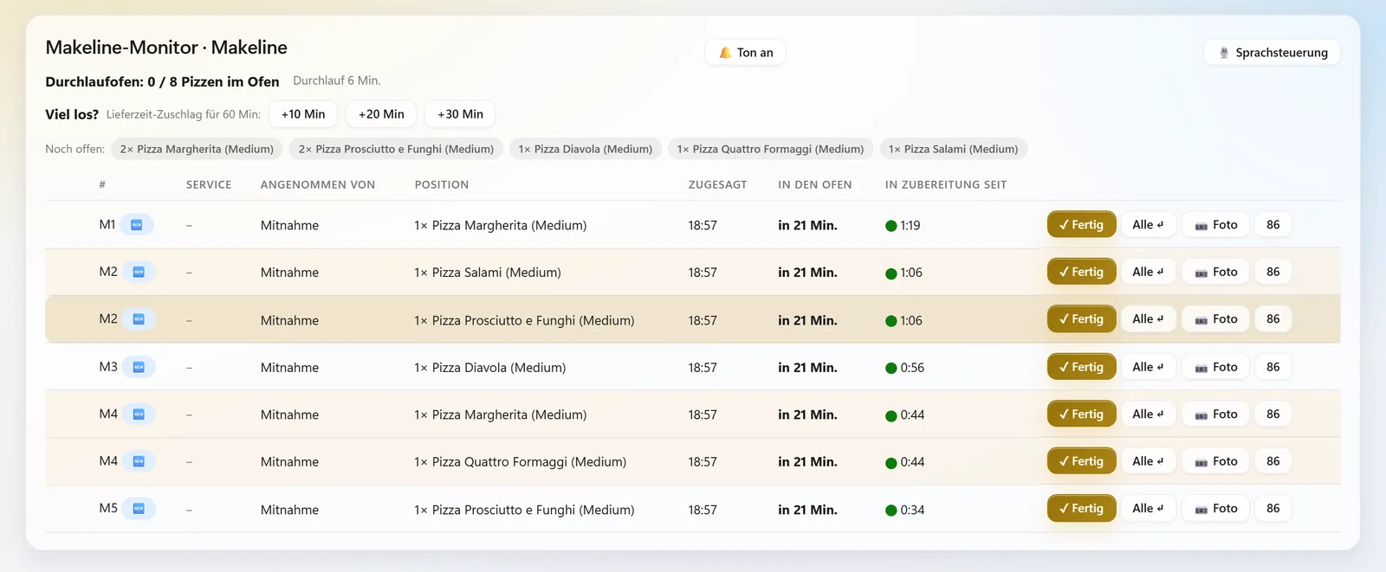Add +10 Min delivery time surcharge
Screen dimensions: 1386x572
[x=303, y=114]
